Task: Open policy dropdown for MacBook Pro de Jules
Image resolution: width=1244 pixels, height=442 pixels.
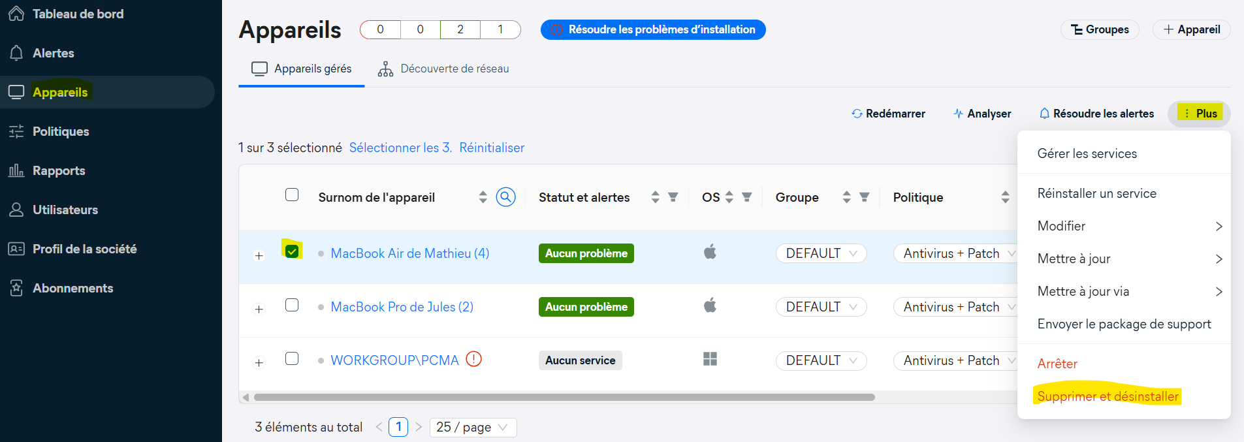Action: click(x=955, y=307)
